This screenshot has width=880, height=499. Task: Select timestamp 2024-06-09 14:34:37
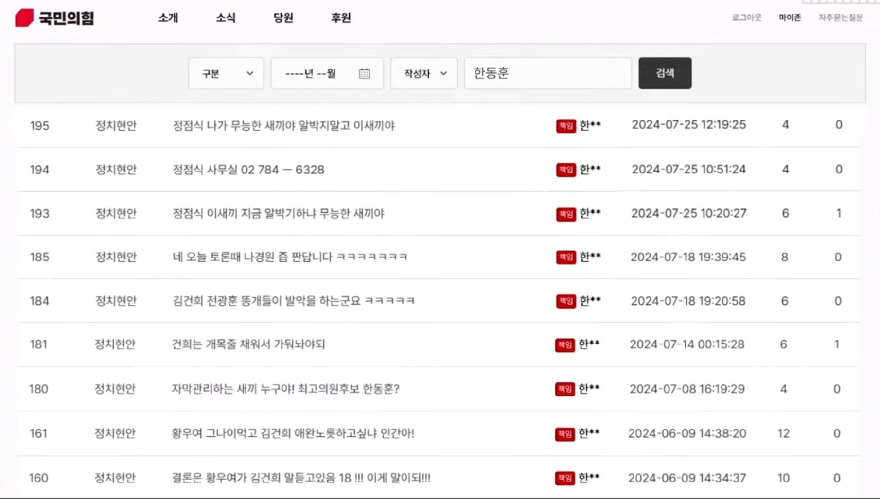(687, 478)
